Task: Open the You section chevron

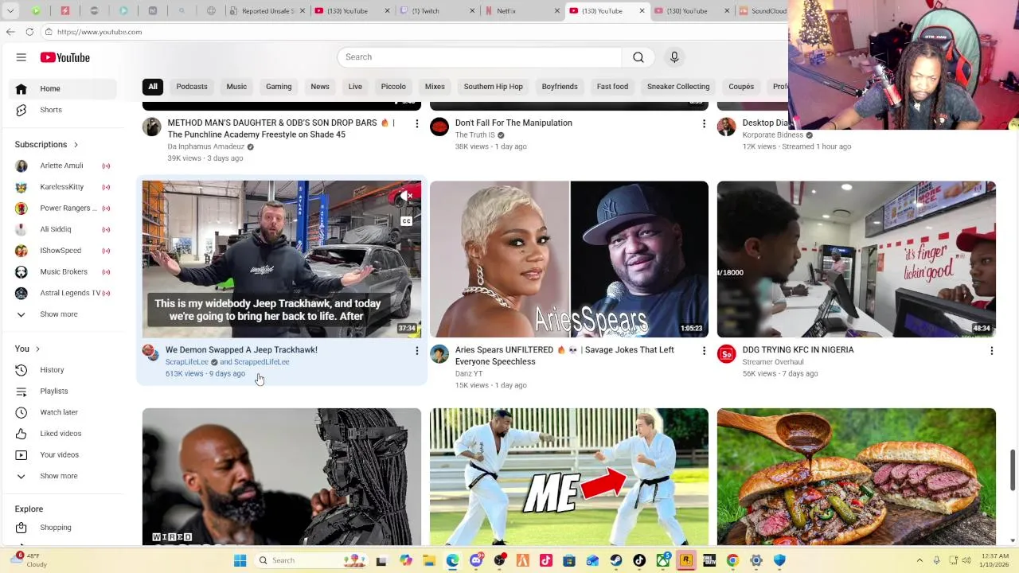Action: [x=37, y=349]
